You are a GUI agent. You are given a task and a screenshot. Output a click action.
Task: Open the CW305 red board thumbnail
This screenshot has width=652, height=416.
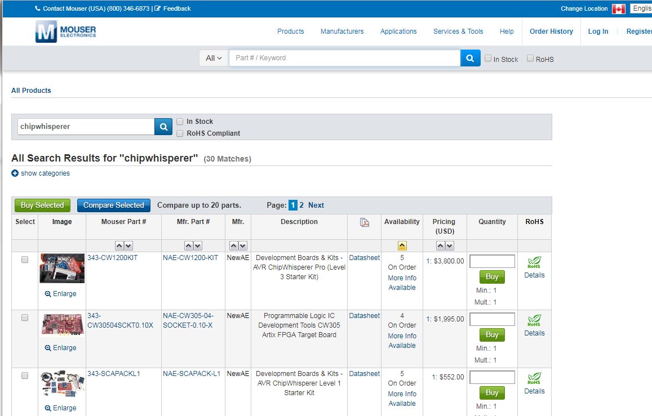pos(63,325)
